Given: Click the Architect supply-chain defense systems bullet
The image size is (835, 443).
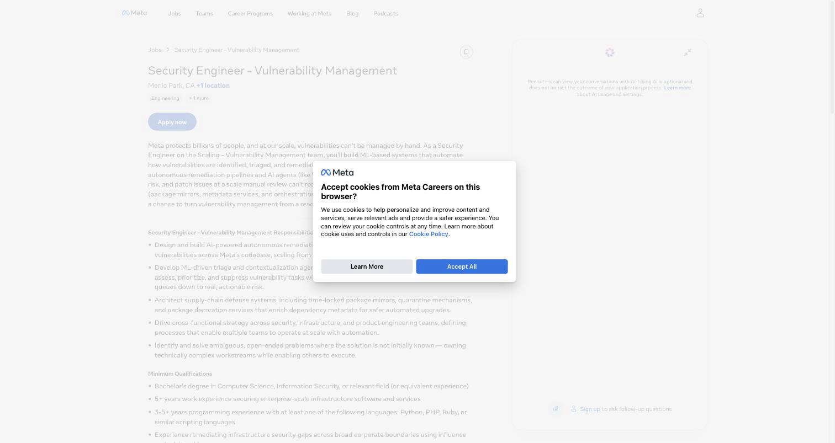Looking at the screenshot, I should point(313,305).
